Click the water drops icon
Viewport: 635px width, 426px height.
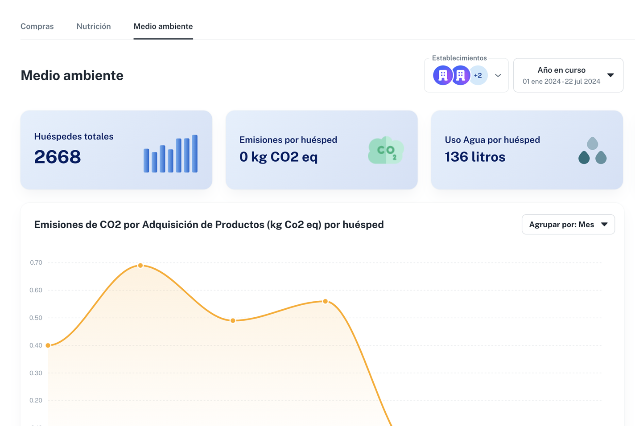point(592,151)
